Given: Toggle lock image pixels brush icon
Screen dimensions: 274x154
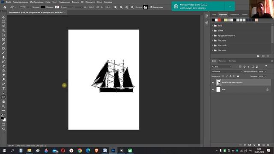Looking at the screenshot, I should [x=226, y=76].
